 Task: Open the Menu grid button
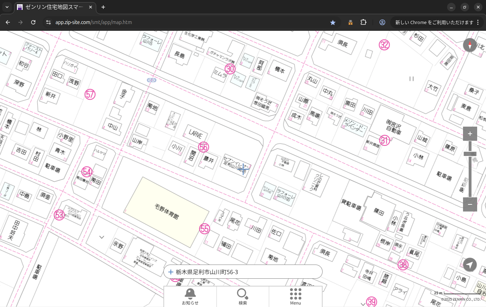pyautogui.click(x=295, y=296)
